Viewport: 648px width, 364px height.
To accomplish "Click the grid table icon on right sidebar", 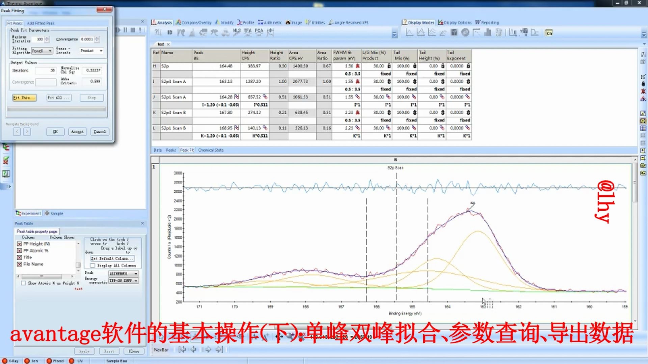I will point(643,128).
